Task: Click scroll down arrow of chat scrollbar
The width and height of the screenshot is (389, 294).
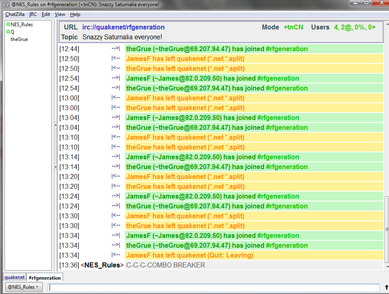Action: tap(387, 267)
